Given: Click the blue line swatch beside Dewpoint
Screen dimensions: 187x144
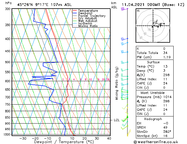Looking at the screenshot, I should (75, 13).
